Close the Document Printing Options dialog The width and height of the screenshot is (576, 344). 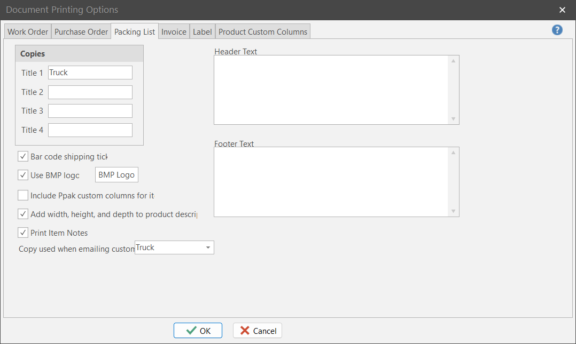562,10
